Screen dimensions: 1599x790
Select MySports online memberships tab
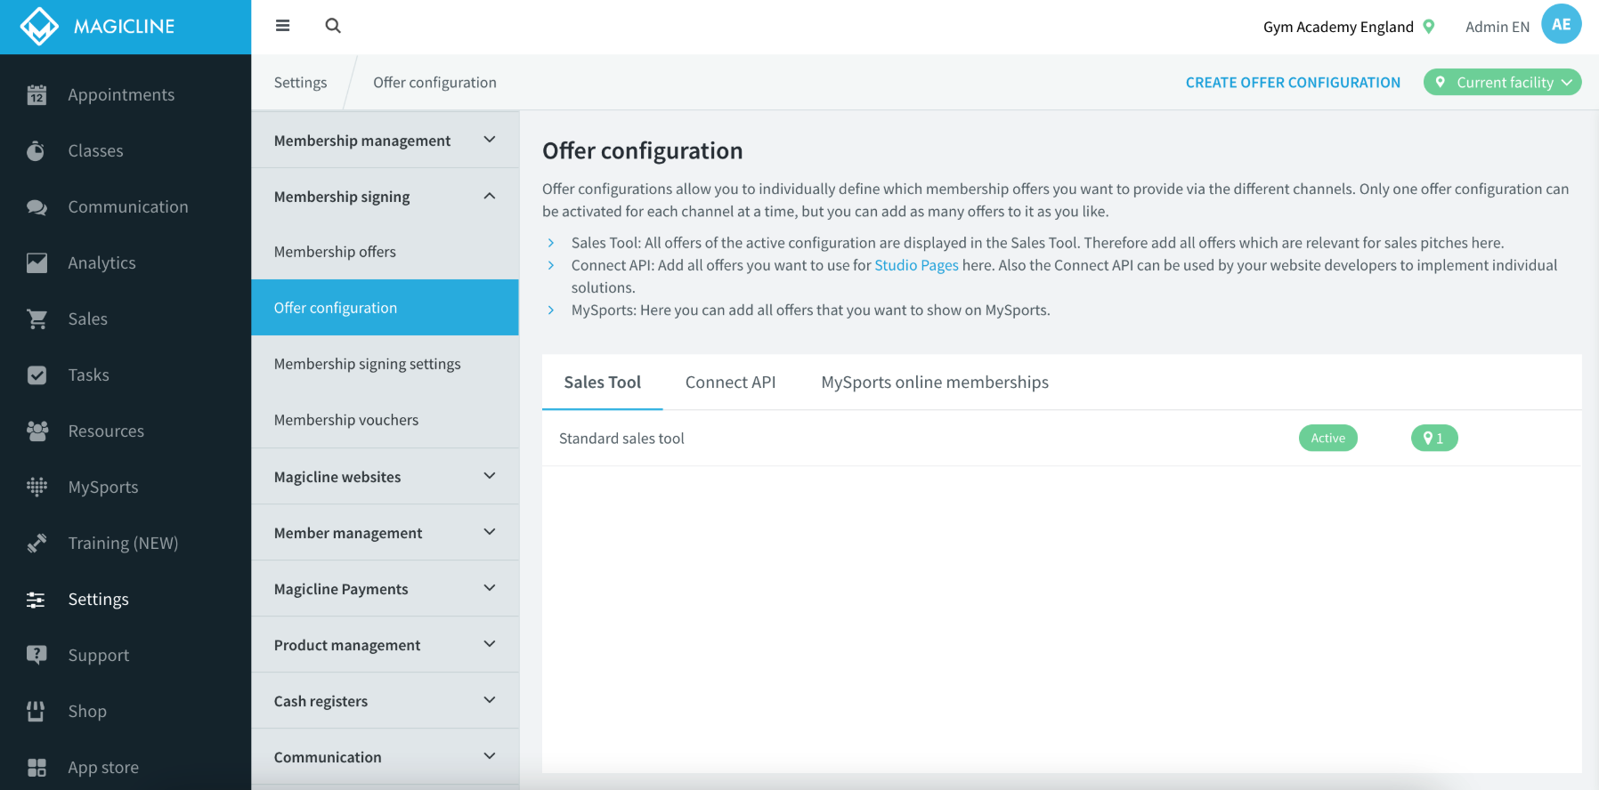click(x=935, y=383)
